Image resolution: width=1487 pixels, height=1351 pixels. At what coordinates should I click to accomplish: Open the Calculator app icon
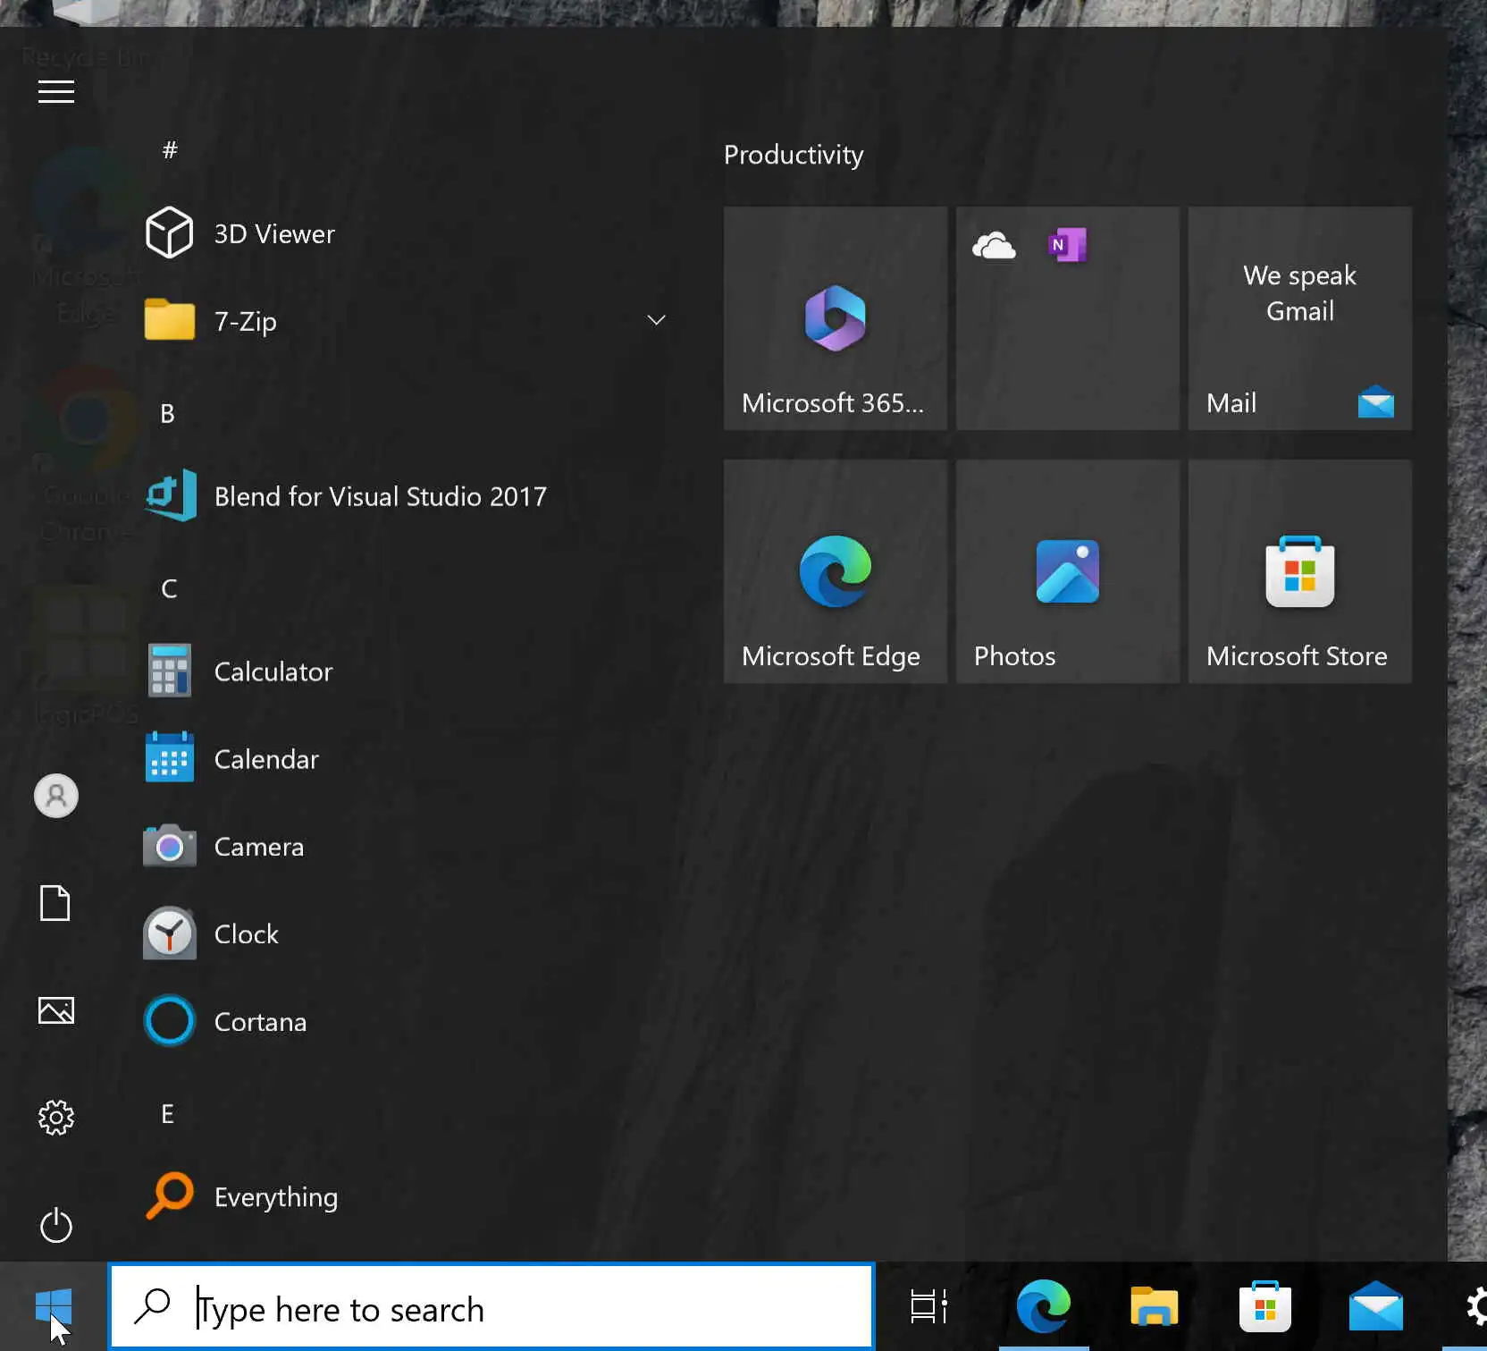[169, 671]
